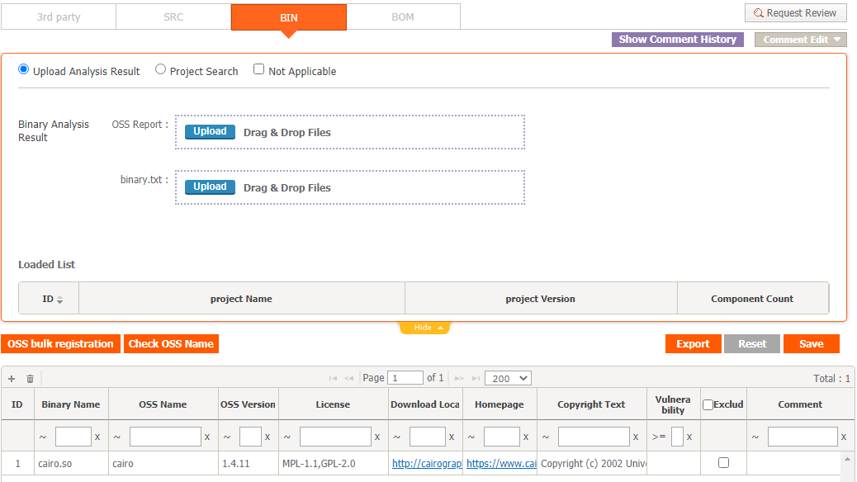The height and width of the screenshot is (482, 857).
Task: Click the Request Review button
Action: point(795,13)
